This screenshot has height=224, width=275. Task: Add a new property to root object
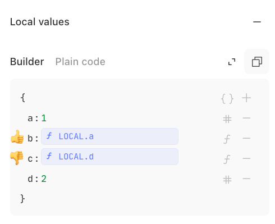point(246,98)
